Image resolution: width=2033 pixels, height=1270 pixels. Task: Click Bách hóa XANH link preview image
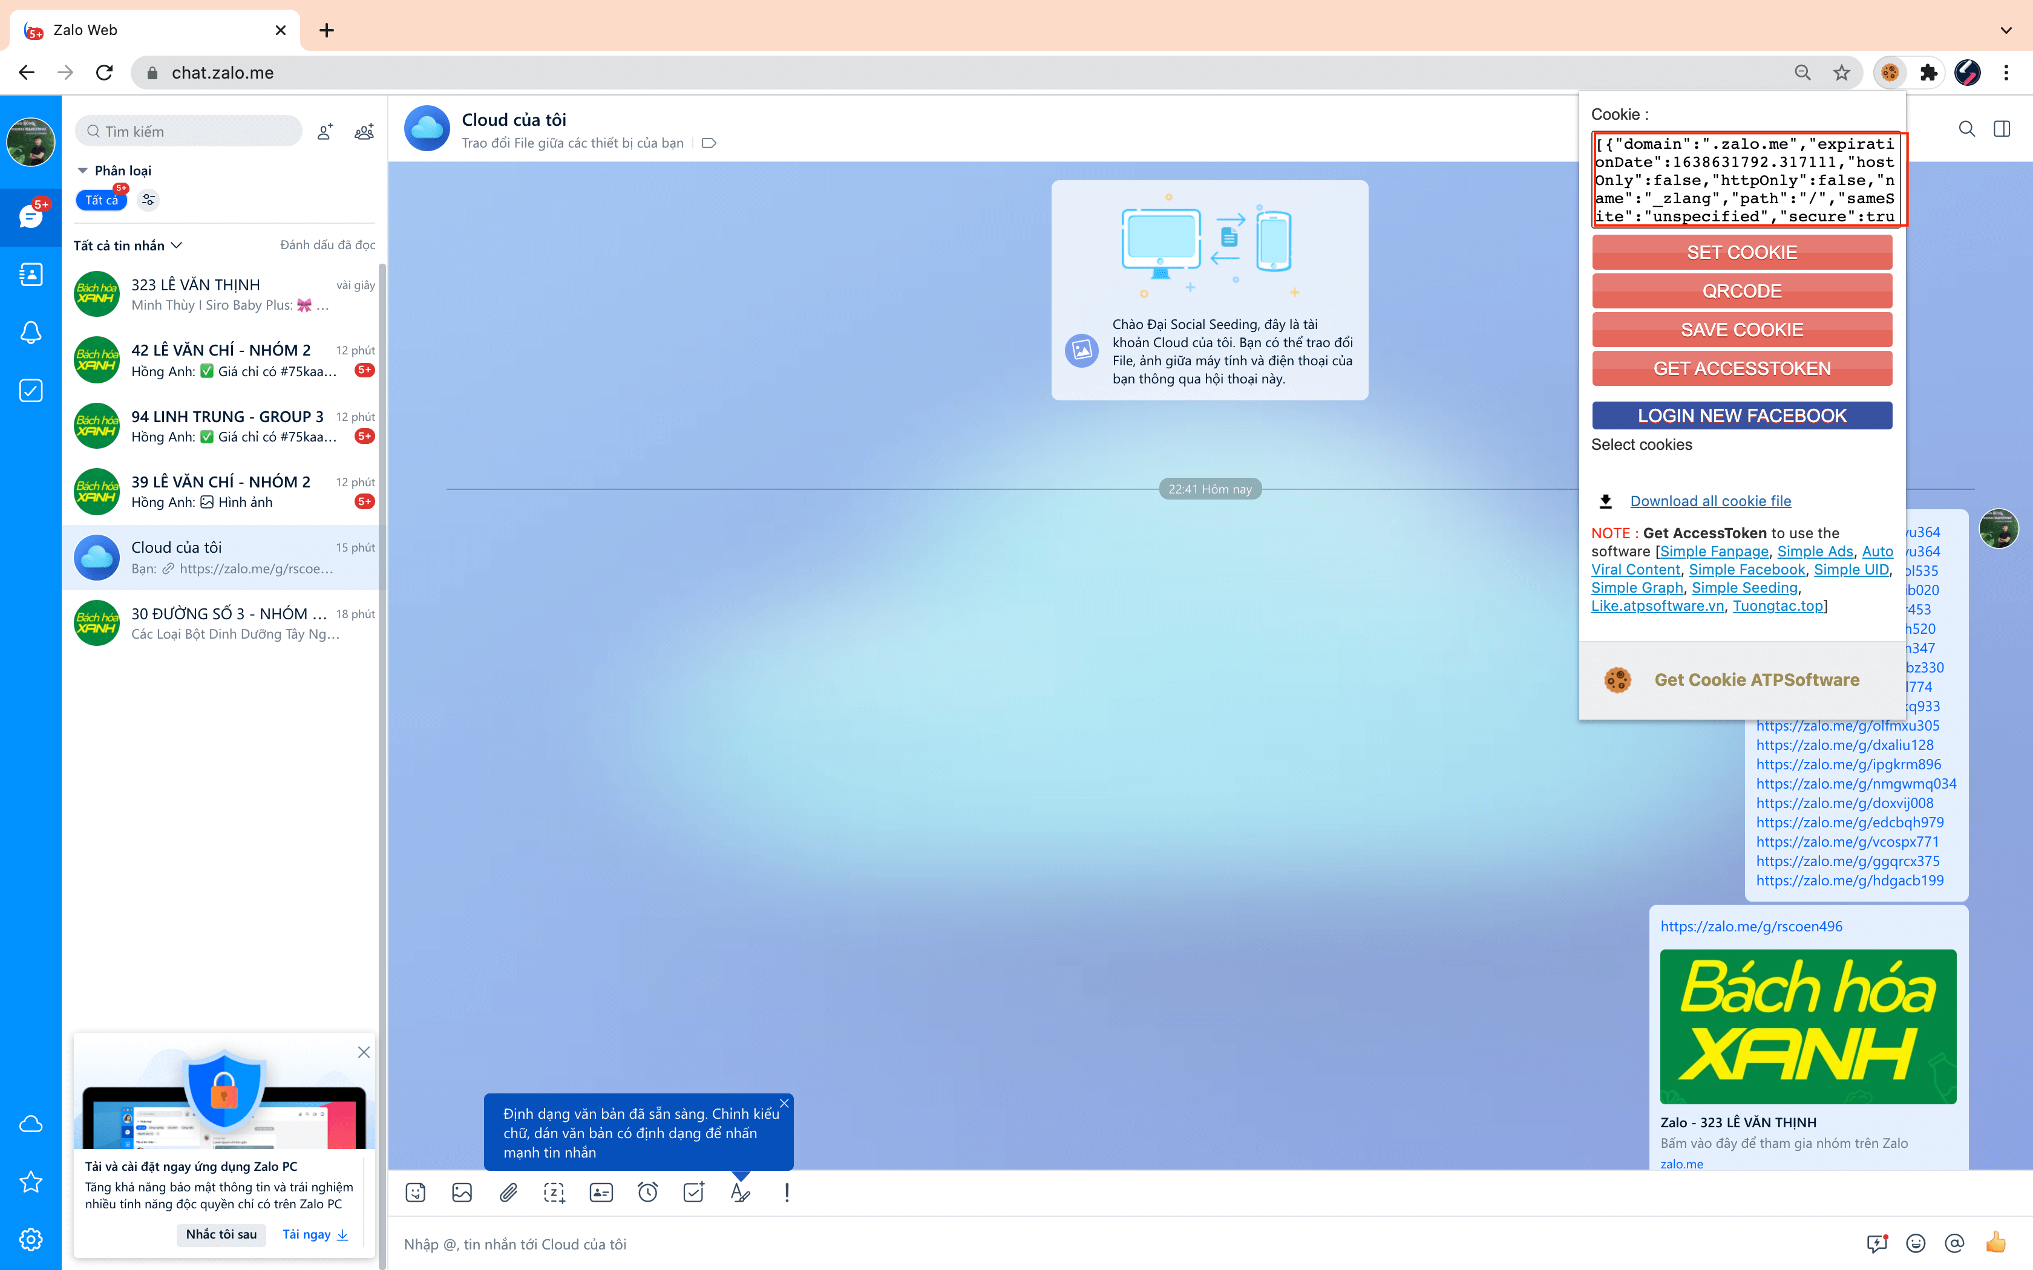[x=1808, y=1026]
